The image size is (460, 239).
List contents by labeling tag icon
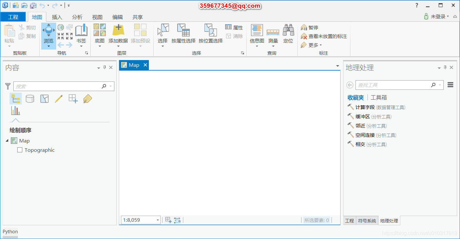click(x=88, y=98)
